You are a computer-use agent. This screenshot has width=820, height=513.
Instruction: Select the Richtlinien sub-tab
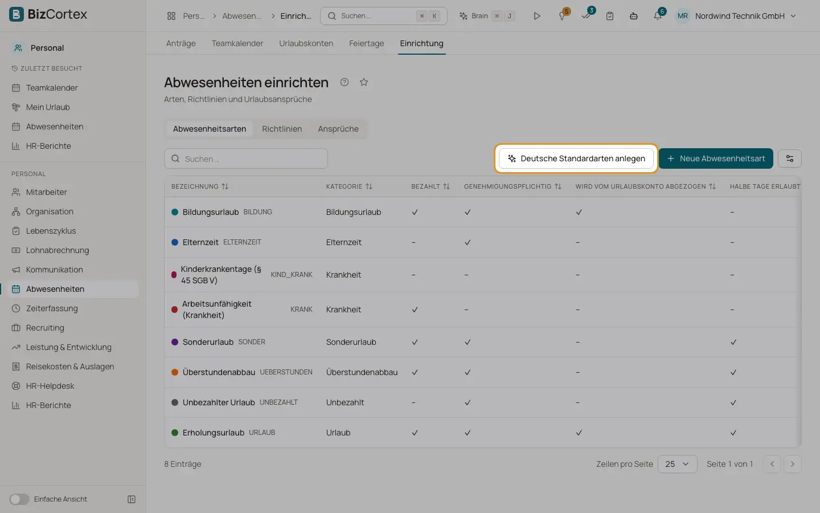coord(282,129)
